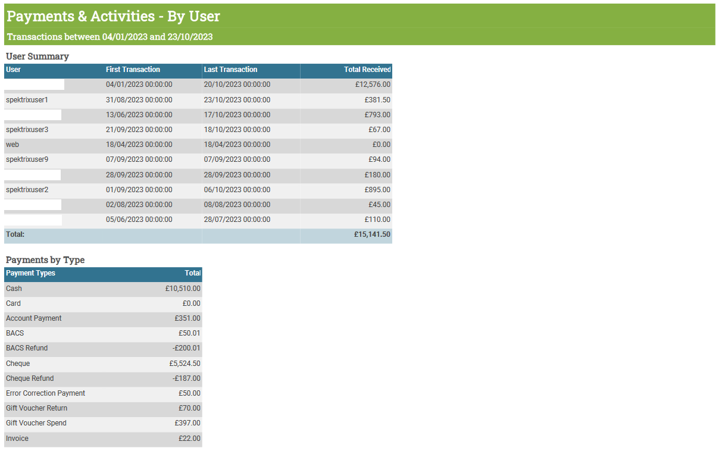Select first transaction date 01/09/2023
725x454 pixels.
coord(139,190)
